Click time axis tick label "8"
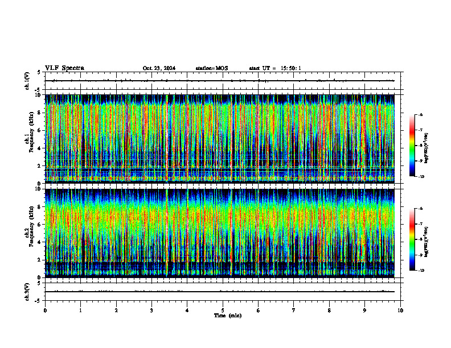451x348 pixels. [329, 310]
